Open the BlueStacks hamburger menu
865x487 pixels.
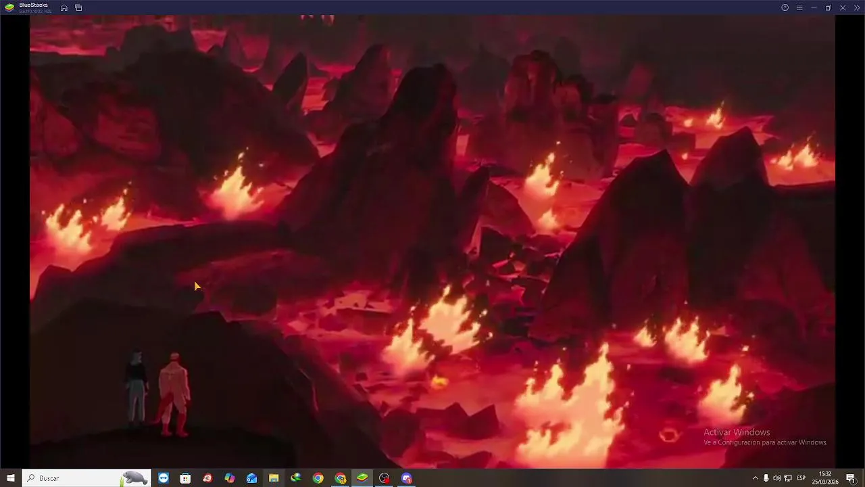pyautogui.click(x=799, y=7)
